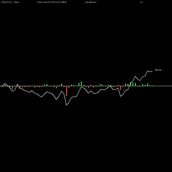
Task: Click the end of the gray line near 30.95
Action: pyautogui.click(x=152, y=71)
